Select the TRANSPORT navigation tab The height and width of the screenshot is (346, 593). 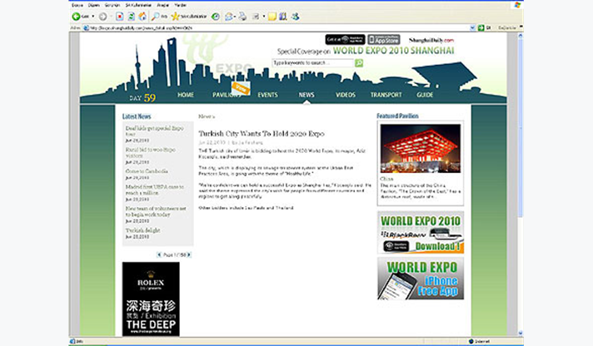tap(386, 95)
